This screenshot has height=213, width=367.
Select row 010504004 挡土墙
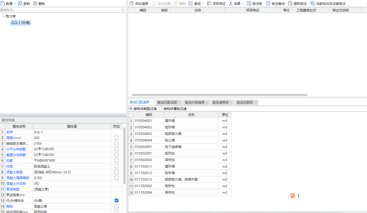pos(180,140)
